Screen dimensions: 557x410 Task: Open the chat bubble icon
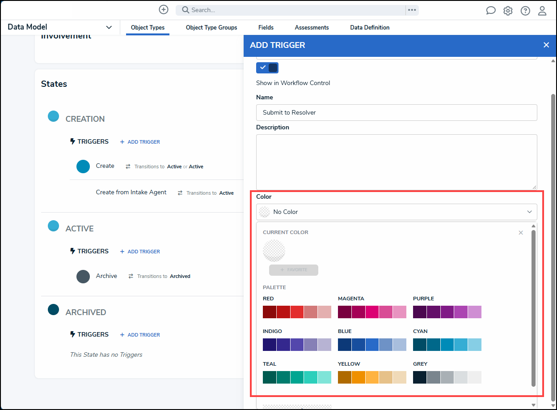[x=491, y=11]
